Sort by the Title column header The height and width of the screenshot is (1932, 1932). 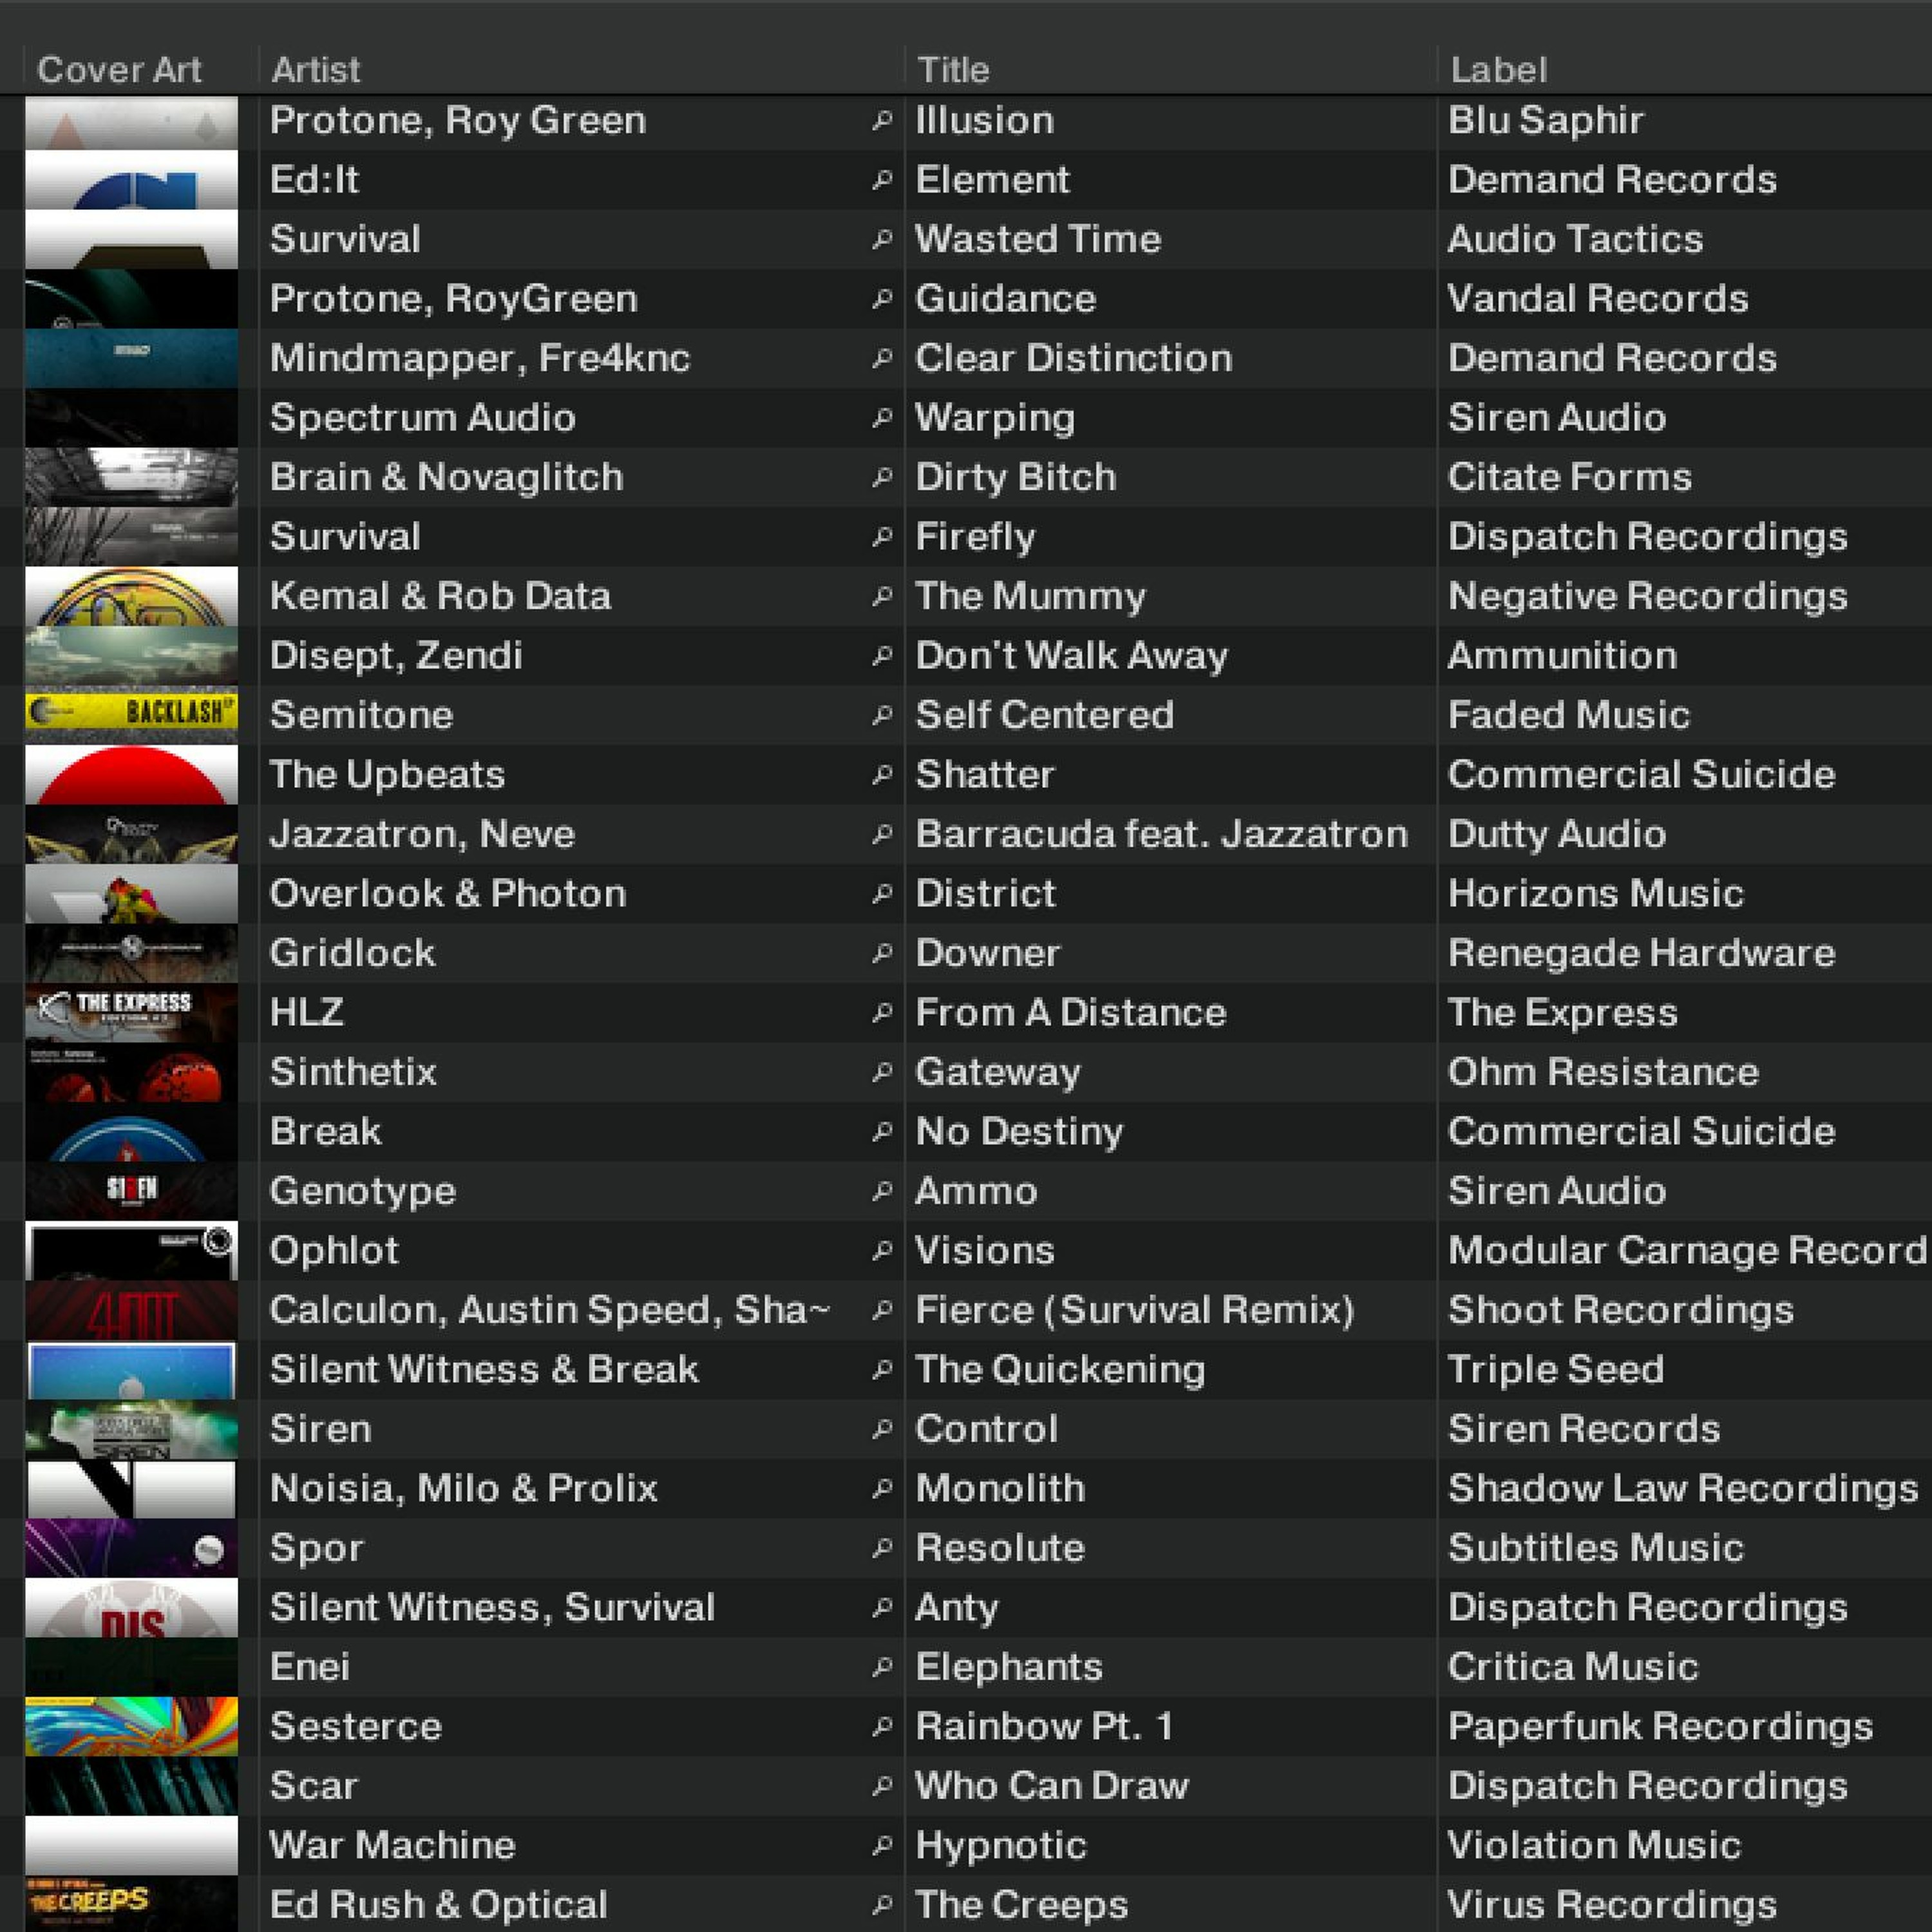pos(953,70)
